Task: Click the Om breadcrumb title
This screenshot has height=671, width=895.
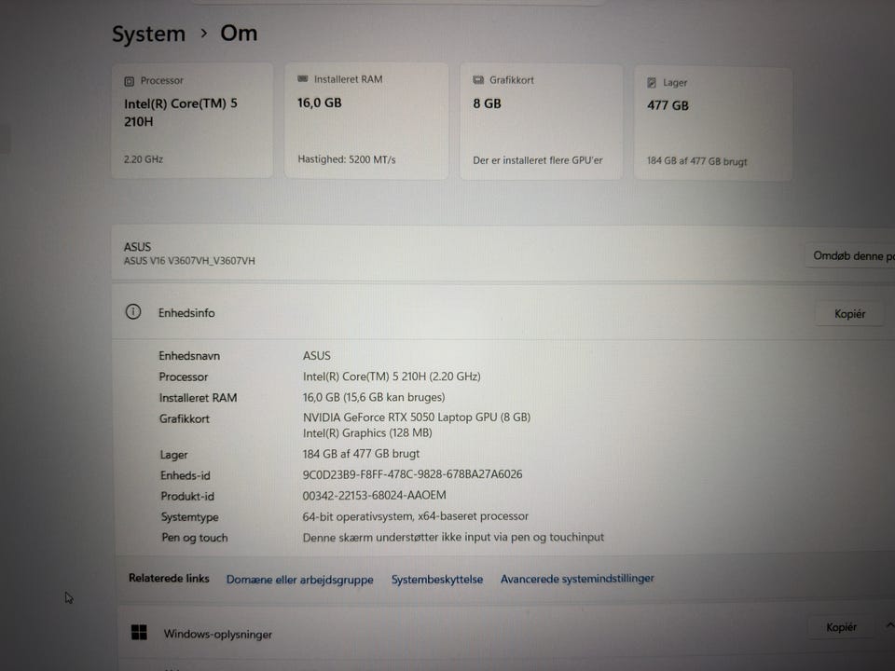Action: 239,34
